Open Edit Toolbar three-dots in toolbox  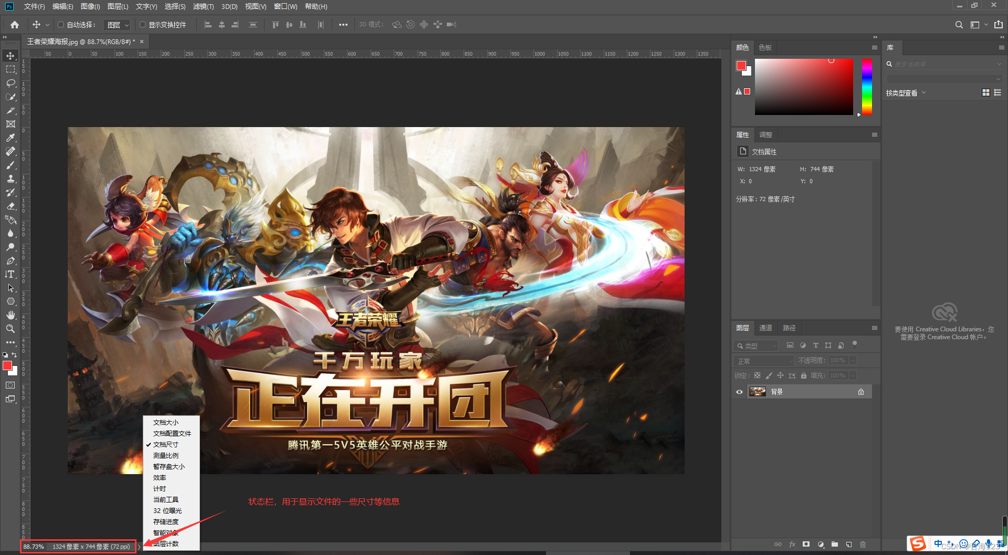(10, 342)
